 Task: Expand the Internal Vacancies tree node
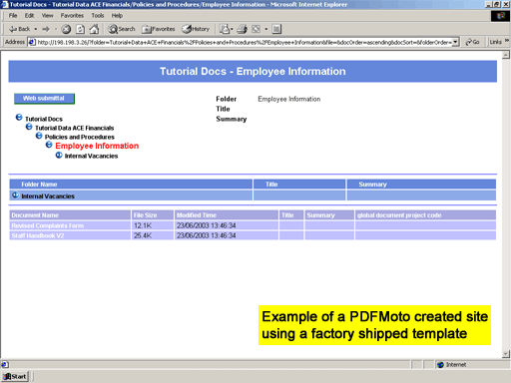click(59, 155)
